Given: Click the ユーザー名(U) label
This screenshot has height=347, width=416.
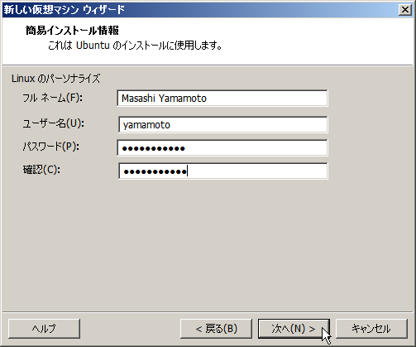Looking at the screenshot, I should point(53,123).
